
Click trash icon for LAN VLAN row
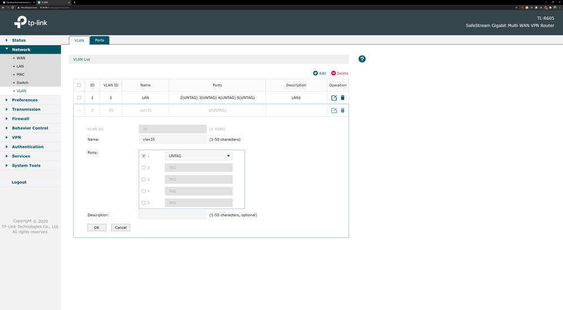pyautogui.click(x=343, y=98)
